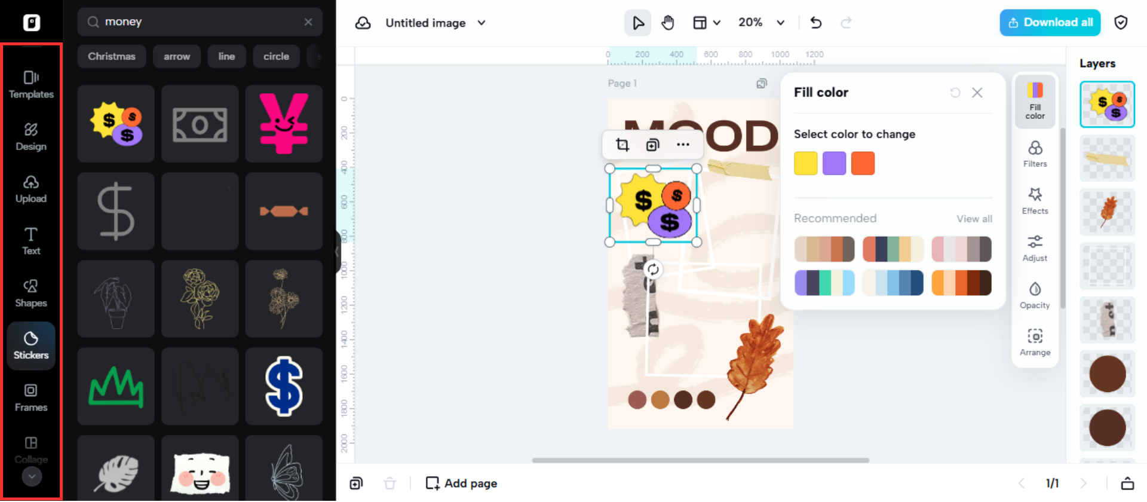Open the Upload panel
This screenshot has width=1147, height=502.
pos(31,189)
